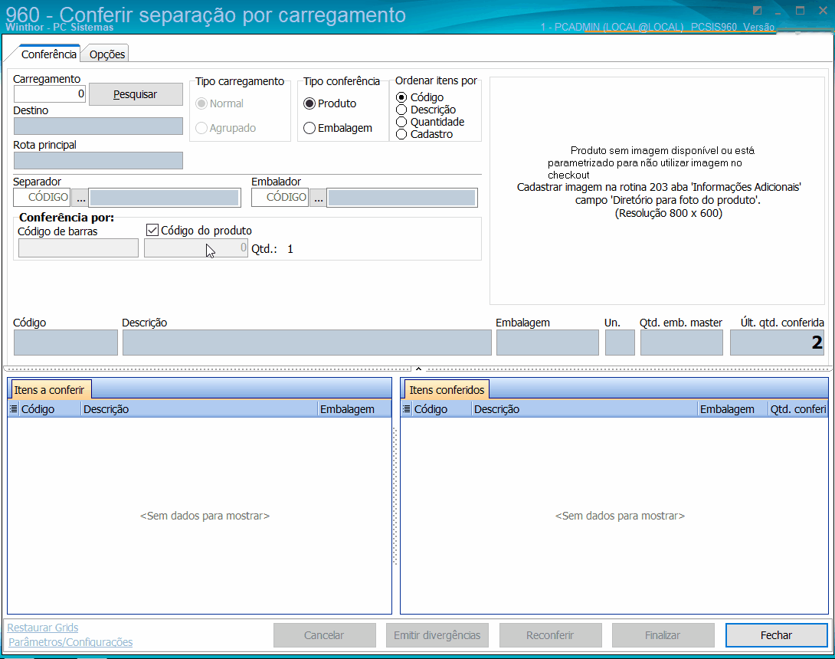Order items by Código
Screen dimensions: 835x659
pyautogui.click(x=401, y=97)
